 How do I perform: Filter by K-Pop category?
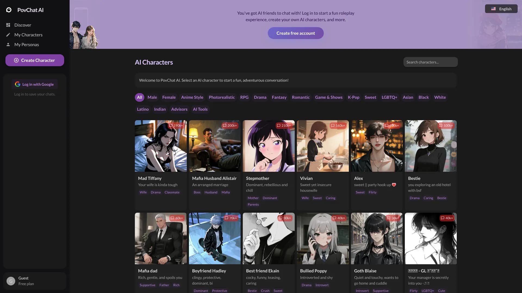[x=353, y=97]
